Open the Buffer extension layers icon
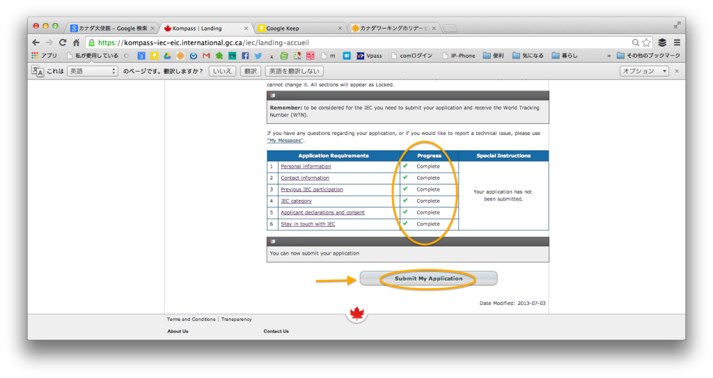The width and height of the screenshot is (713, 378). (x=662, y=42)
